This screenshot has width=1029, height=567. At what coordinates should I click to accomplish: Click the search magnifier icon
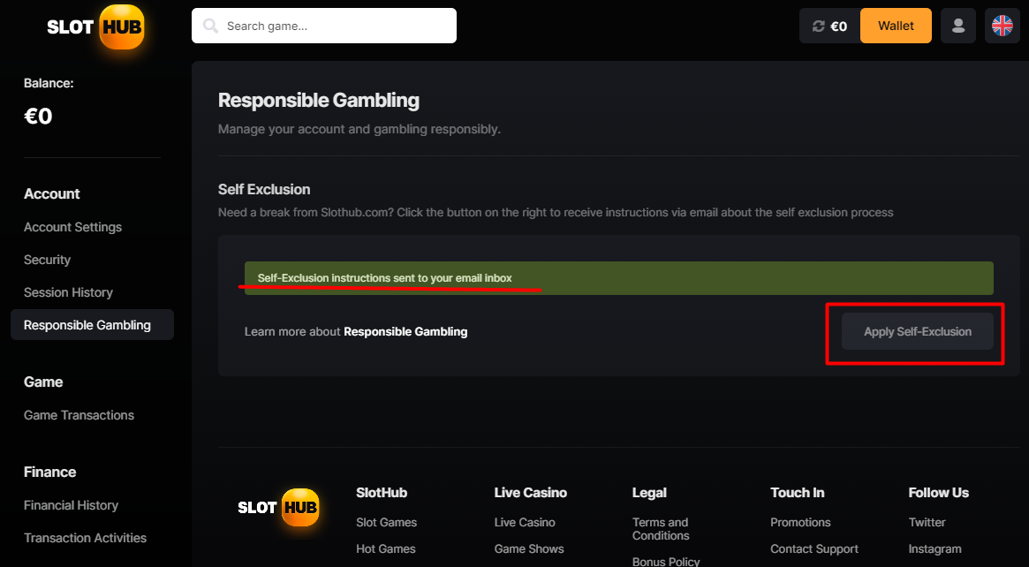tap(210, 26)
